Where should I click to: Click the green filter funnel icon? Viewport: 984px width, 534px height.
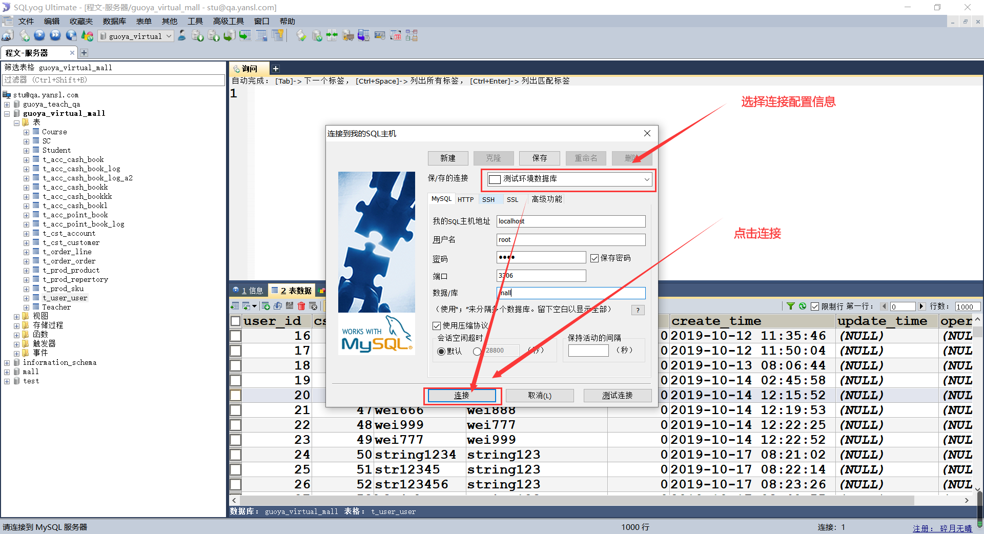pyautogui.click(x=791, y=306)
